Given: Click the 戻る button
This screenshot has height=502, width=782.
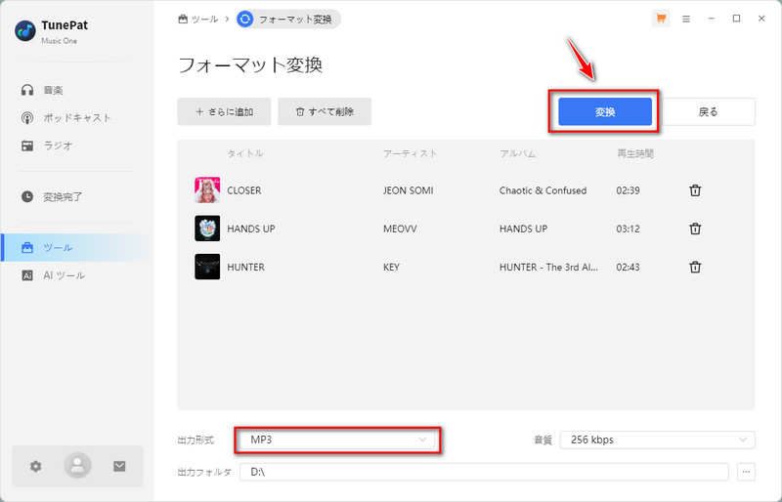Looking at the screenshot, I should click(708, 111).
